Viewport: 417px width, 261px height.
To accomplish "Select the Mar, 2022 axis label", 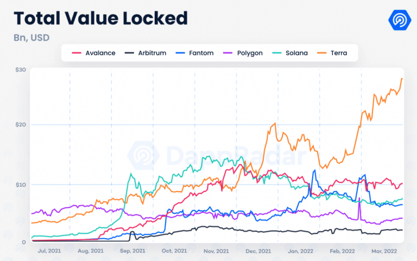I will click(x=384, y=251).
